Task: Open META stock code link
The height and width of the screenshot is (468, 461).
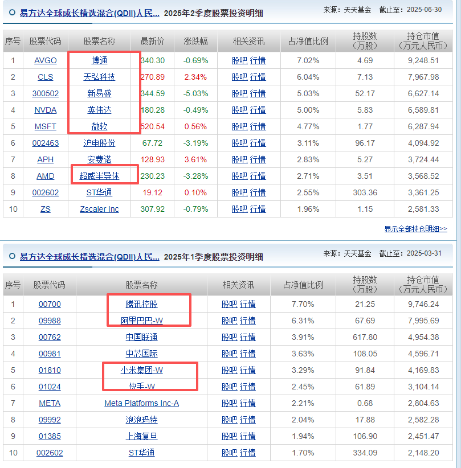Action: 50,403
